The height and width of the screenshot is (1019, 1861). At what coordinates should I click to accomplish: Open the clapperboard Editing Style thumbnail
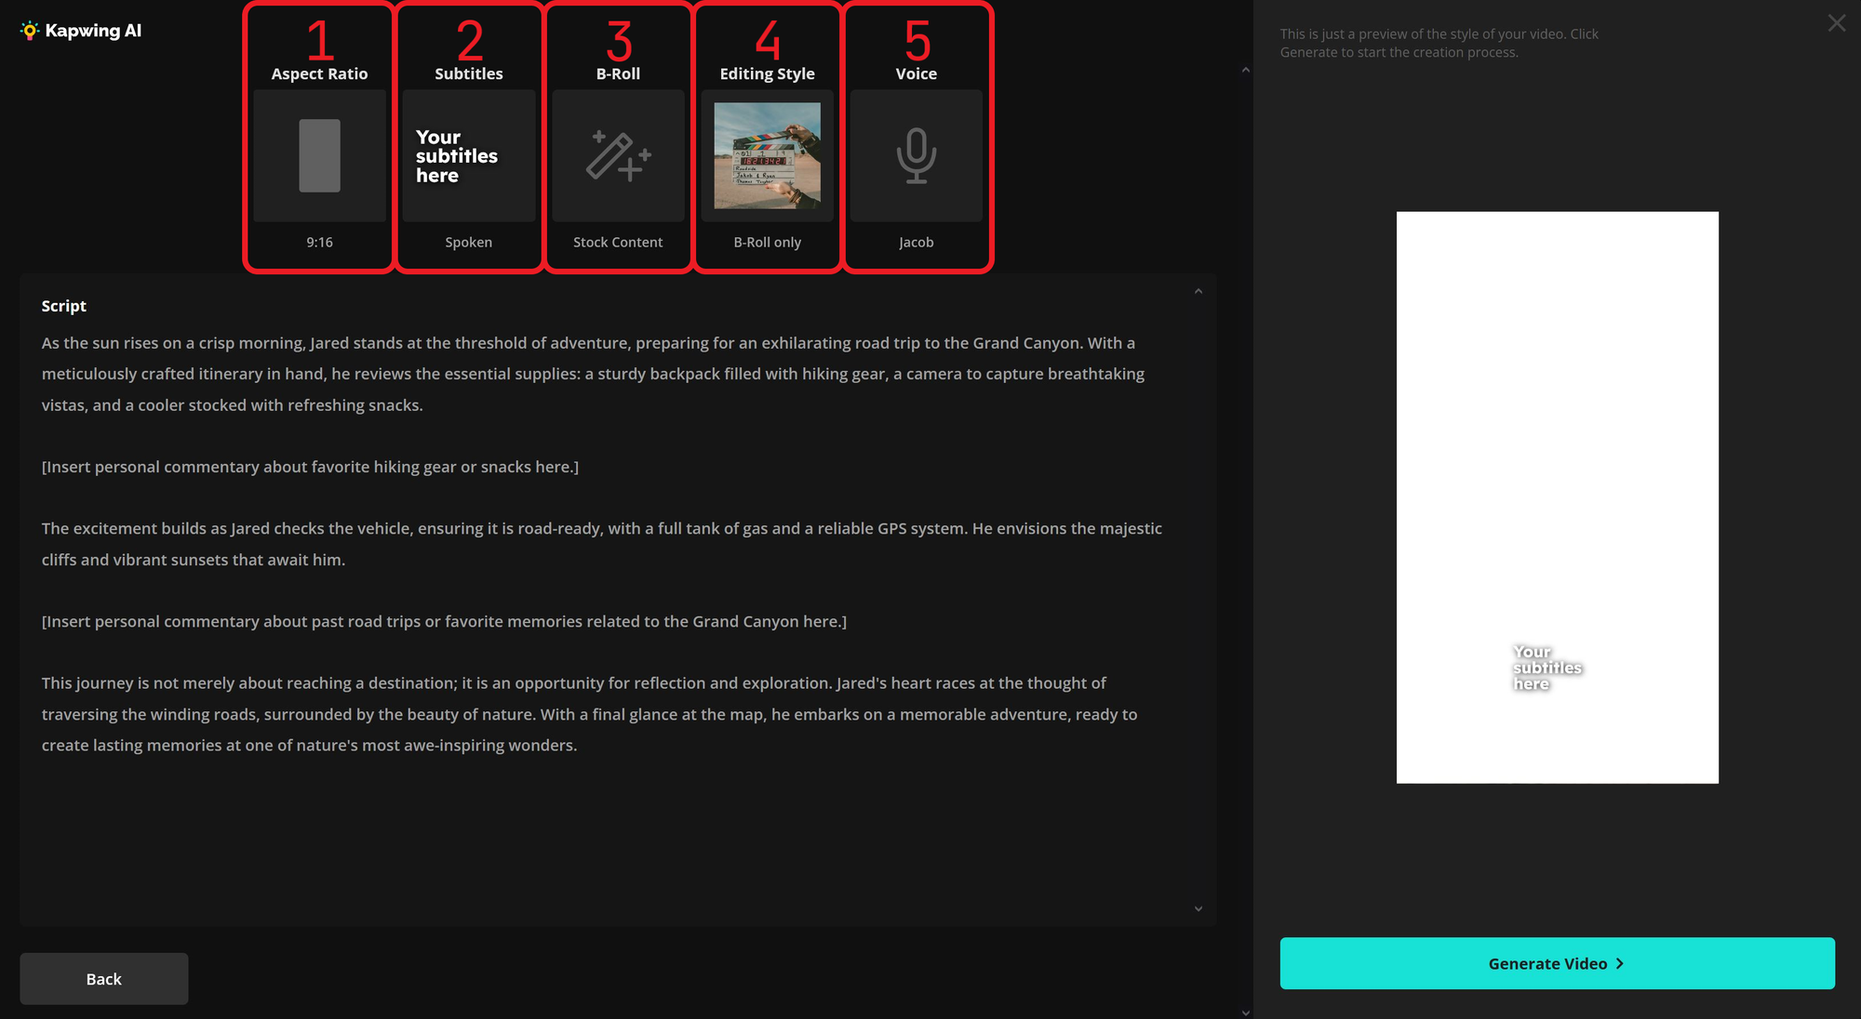(x=767, y=155)
